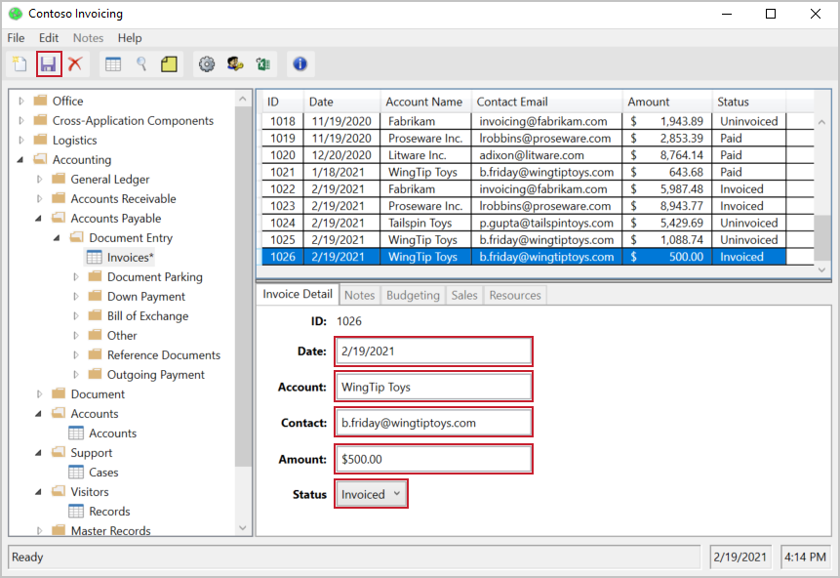Click the yellow sticky note toolbar icon
The height and width of the screenshot is (578, 840).
[170, 64]
